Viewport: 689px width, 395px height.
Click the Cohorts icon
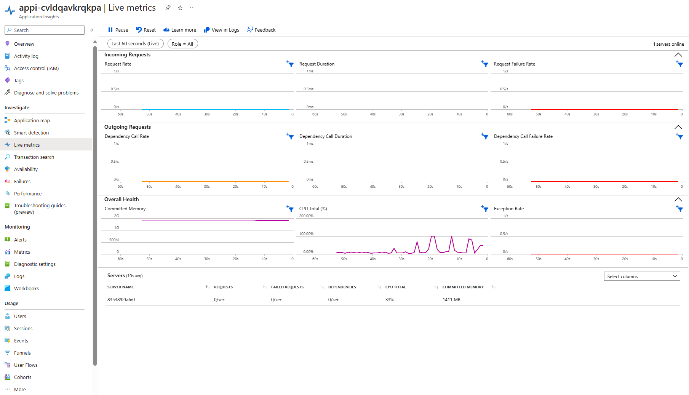tap(7, 377)
